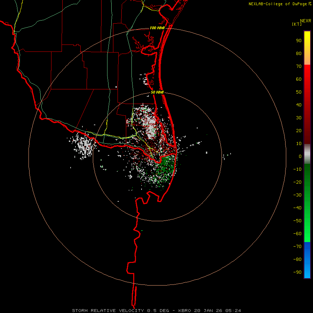313x313 pixels.
Task: Click the -40 value on the velocity scale
Action: pyautogui.click(x=297, y=208)
